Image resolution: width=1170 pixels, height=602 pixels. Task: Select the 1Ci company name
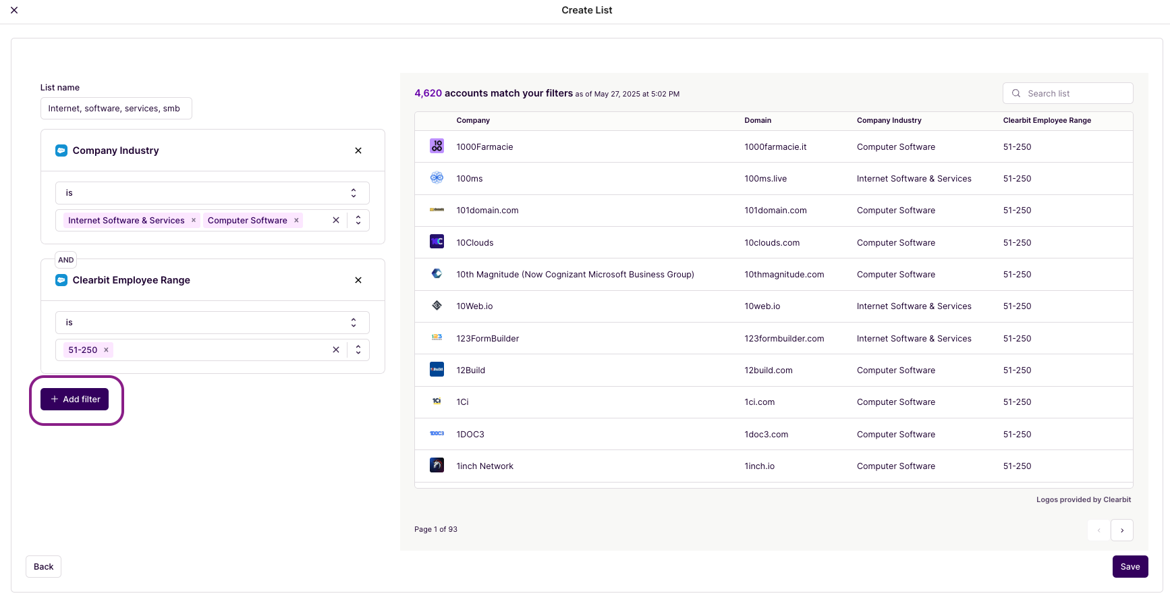462,402
